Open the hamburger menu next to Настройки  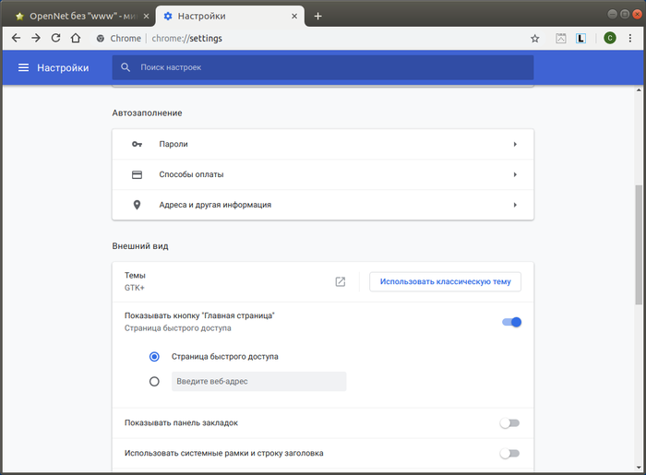(23, 67)
